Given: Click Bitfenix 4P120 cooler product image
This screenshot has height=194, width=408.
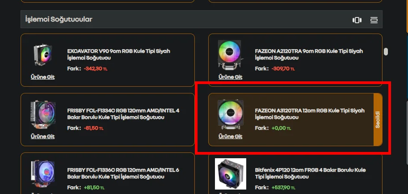Looking at the screenshot, I should pos(231,174).
